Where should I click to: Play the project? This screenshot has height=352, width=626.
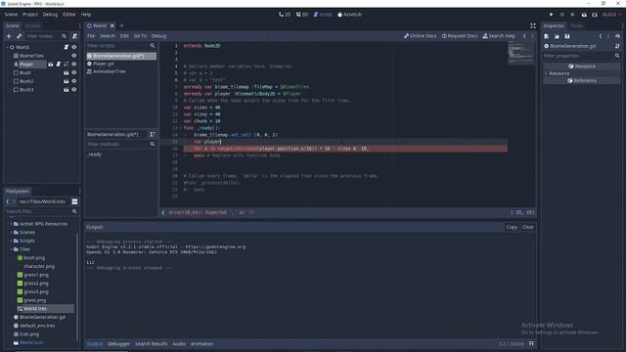[552, 15]
